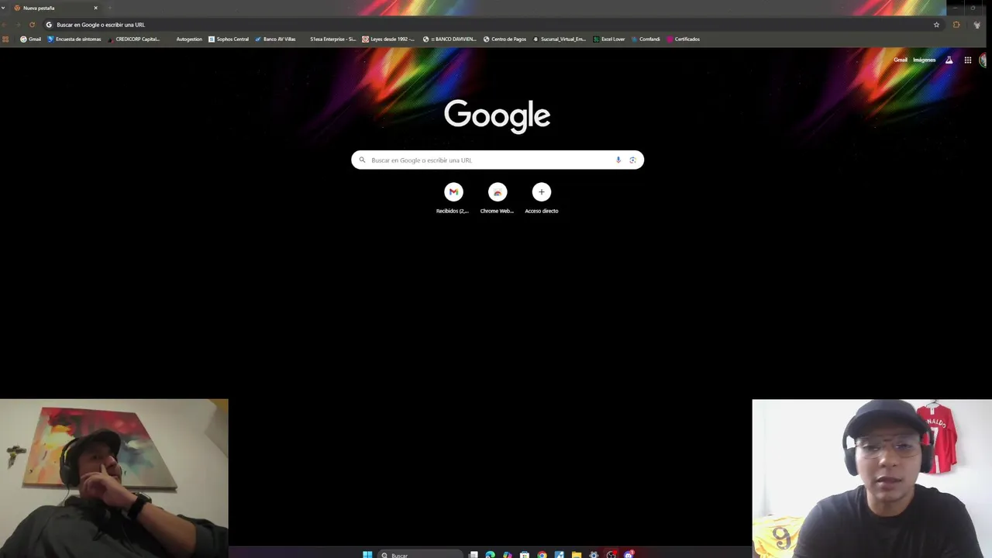Click the search magnifier in the Google box
This screenshot has width=992, height=558.
[362, 160]
